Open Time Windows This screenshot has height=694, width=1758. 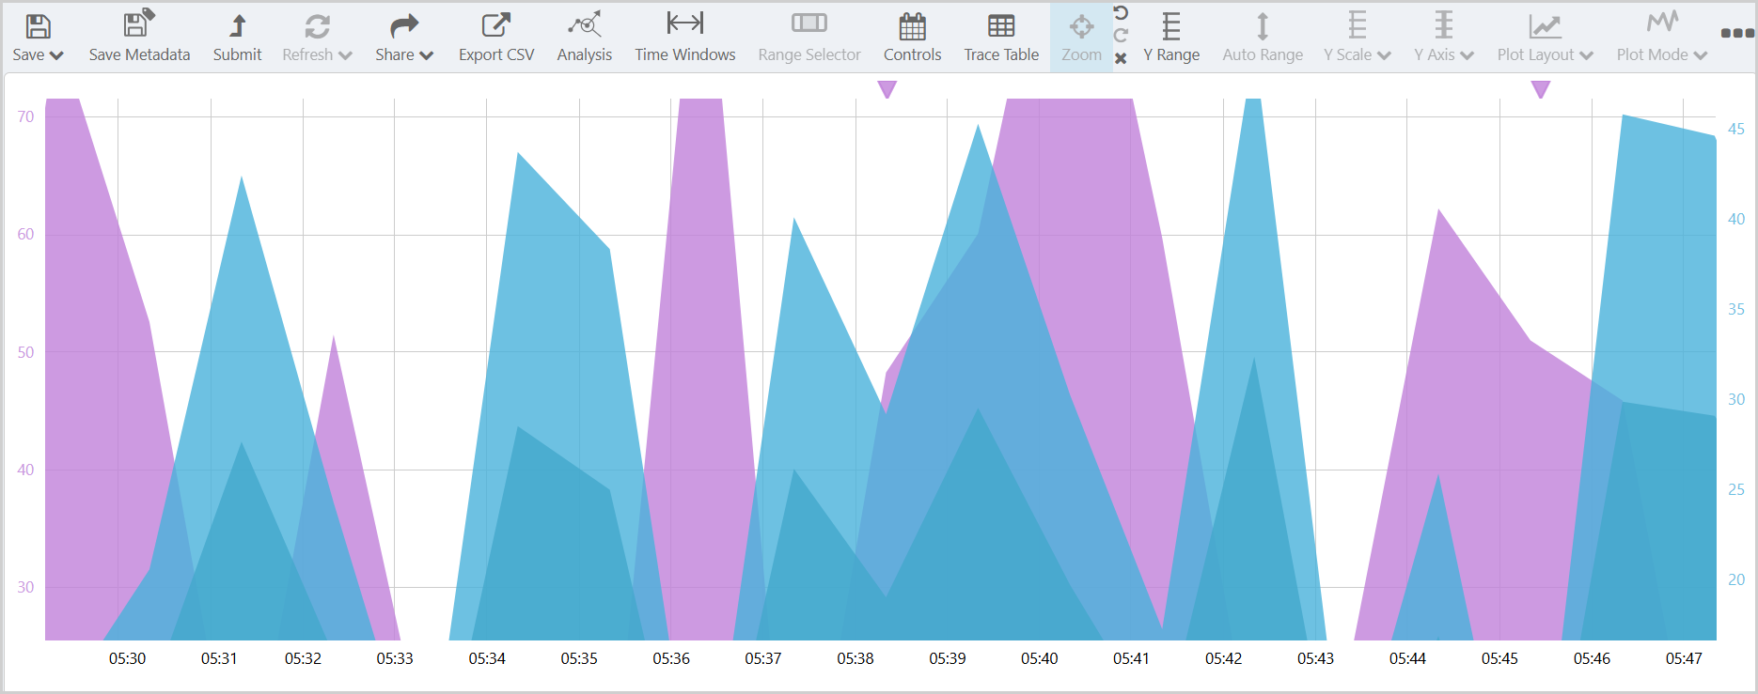[x=684, y=23]
